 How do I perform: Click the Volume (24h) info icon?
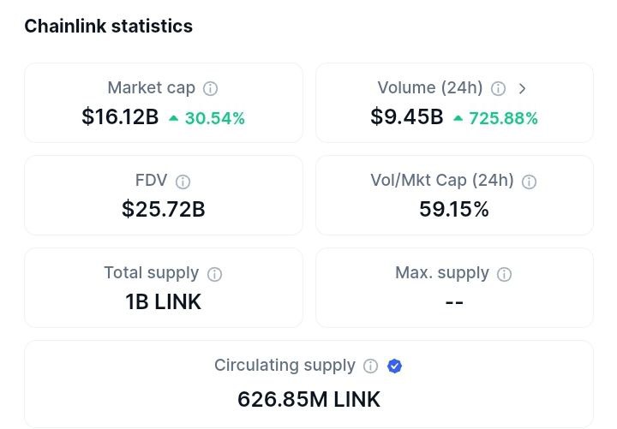[x=499, y=88]
